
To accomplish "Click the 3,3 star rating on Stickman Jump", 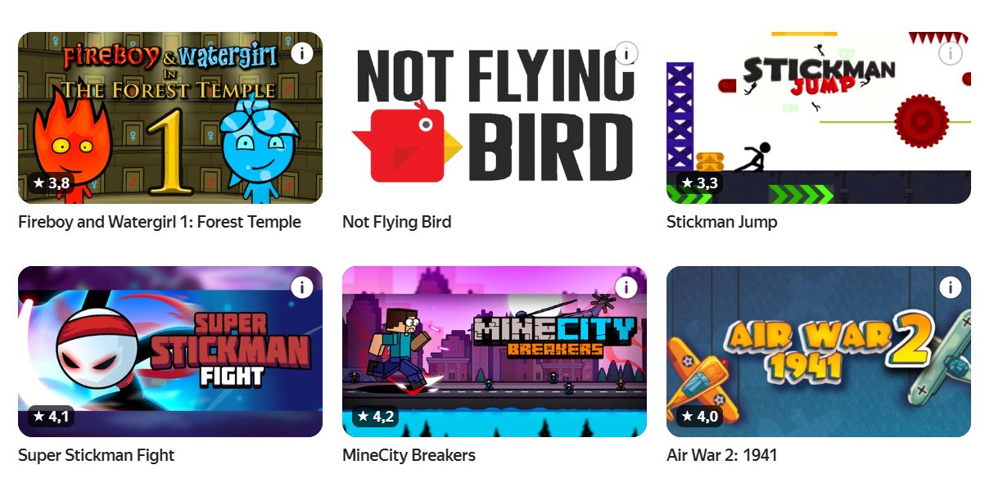I will tap(699, 183).
